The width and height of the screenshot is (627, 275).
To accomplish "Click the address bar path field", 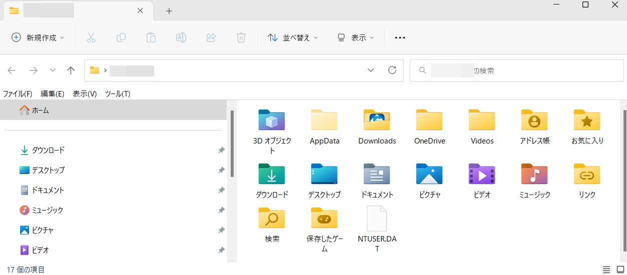I will pos(244,70).
